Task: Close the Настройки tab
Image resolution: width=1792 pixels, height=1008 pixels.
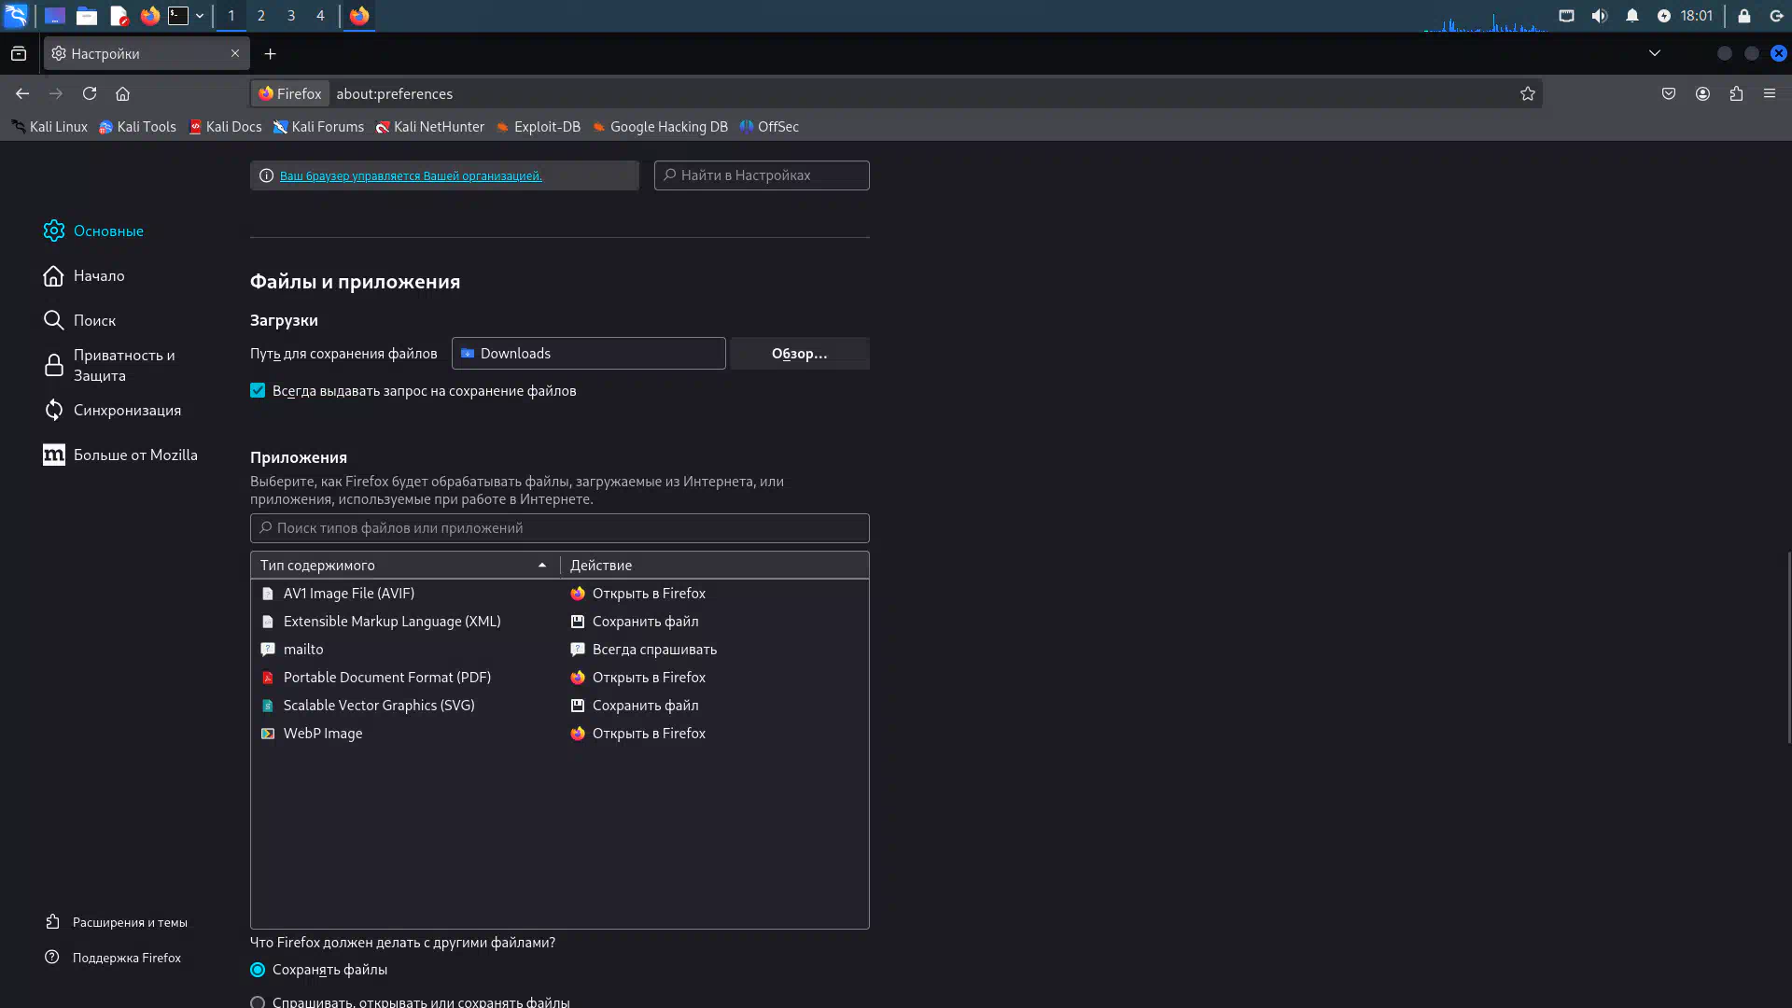Action: point(235,54)
